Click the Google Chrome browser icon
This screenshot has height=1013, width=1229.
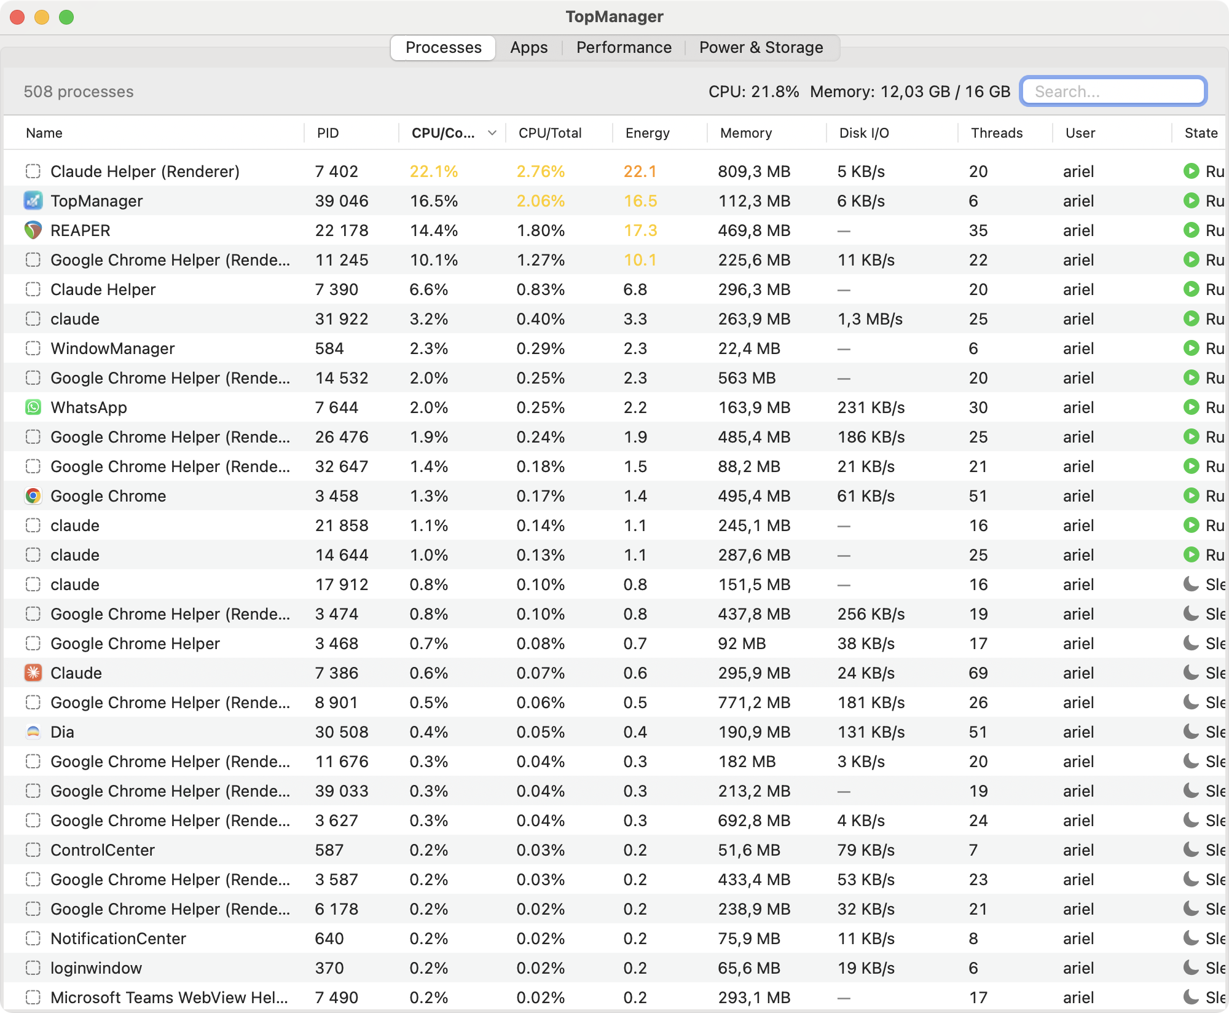coord(33,496)
